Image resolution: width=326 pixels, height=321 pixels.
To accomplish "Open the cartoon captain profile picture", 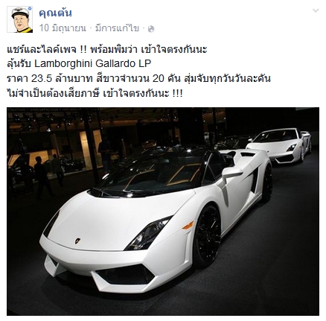I will click(19, 19).
